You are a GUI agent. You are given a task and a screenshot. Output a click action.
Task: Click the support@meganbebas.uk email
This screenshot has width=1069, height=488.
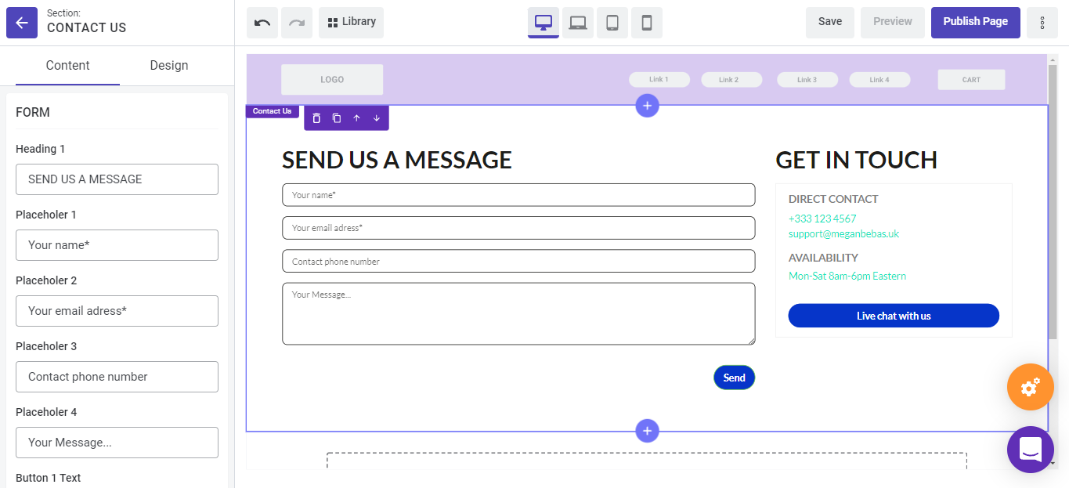click(843, 233)
